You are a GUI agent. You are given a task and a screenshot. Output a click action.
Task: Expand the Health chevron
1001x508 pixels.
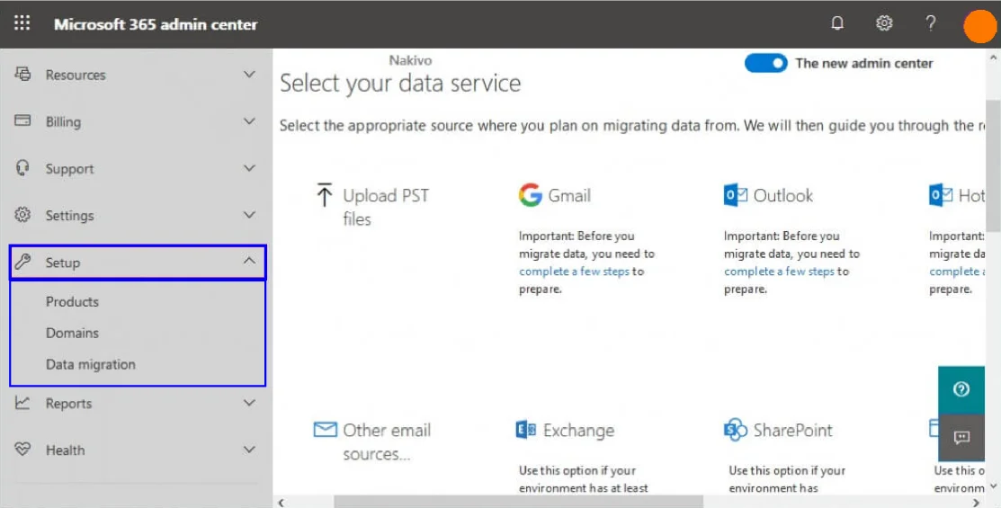[x=249, y=450]
